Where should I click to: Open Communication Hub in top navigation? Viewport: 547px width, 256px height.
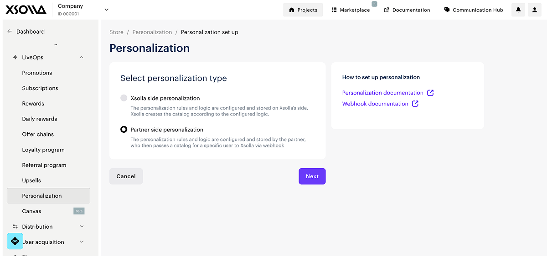473,10
